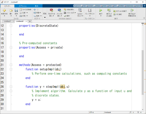Screen dimensions: 146x114
Task: Click the System ブロック icon
Action: click(80, 10)
